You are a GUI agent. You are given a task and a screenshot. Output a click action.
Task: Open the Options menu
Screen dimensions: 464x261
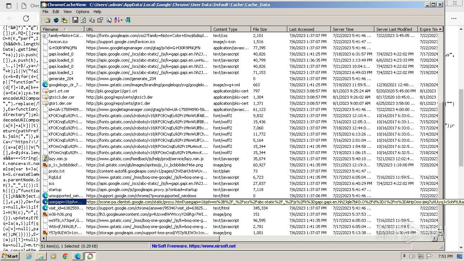83,12
